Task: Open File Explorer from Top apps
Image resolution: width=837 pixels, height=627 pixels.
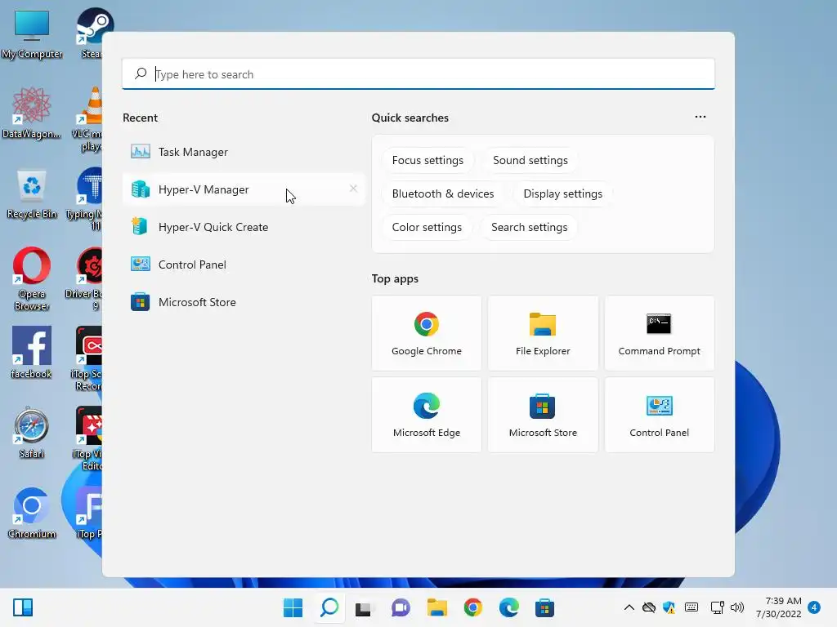Action: click(543, 333)
